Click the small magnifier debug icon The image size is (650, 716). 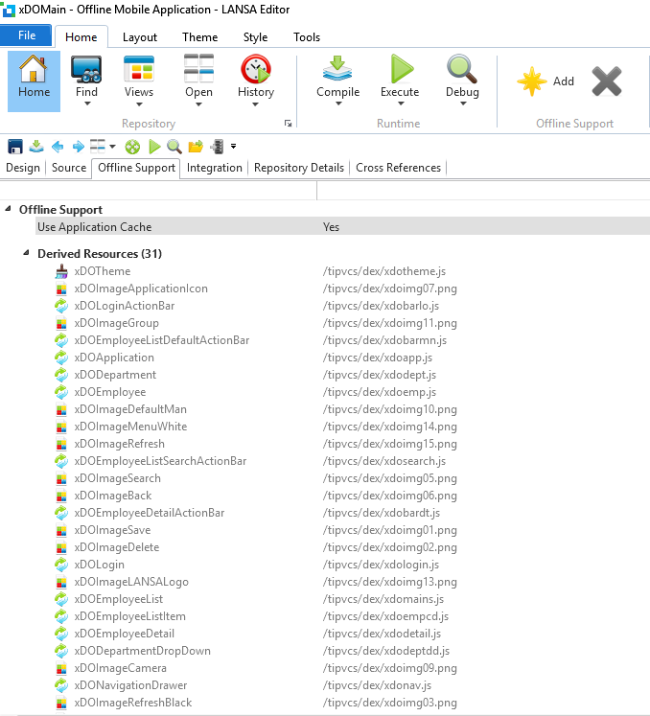coord(174,147)
